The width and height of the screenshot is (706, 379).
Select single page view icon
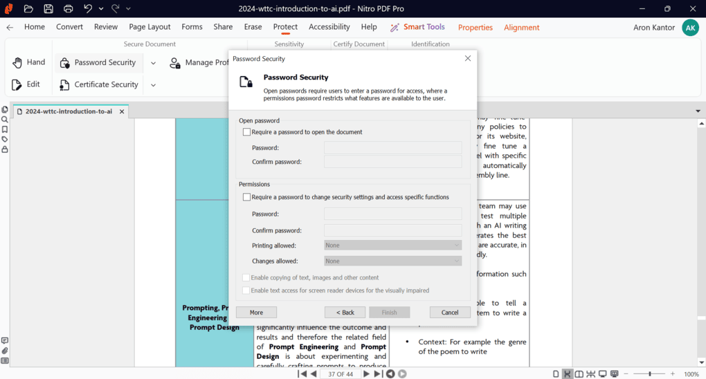tap(556, 374)
